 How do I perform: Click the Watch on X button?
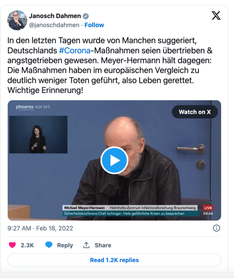pyautogui.click(x=195, y=112)
